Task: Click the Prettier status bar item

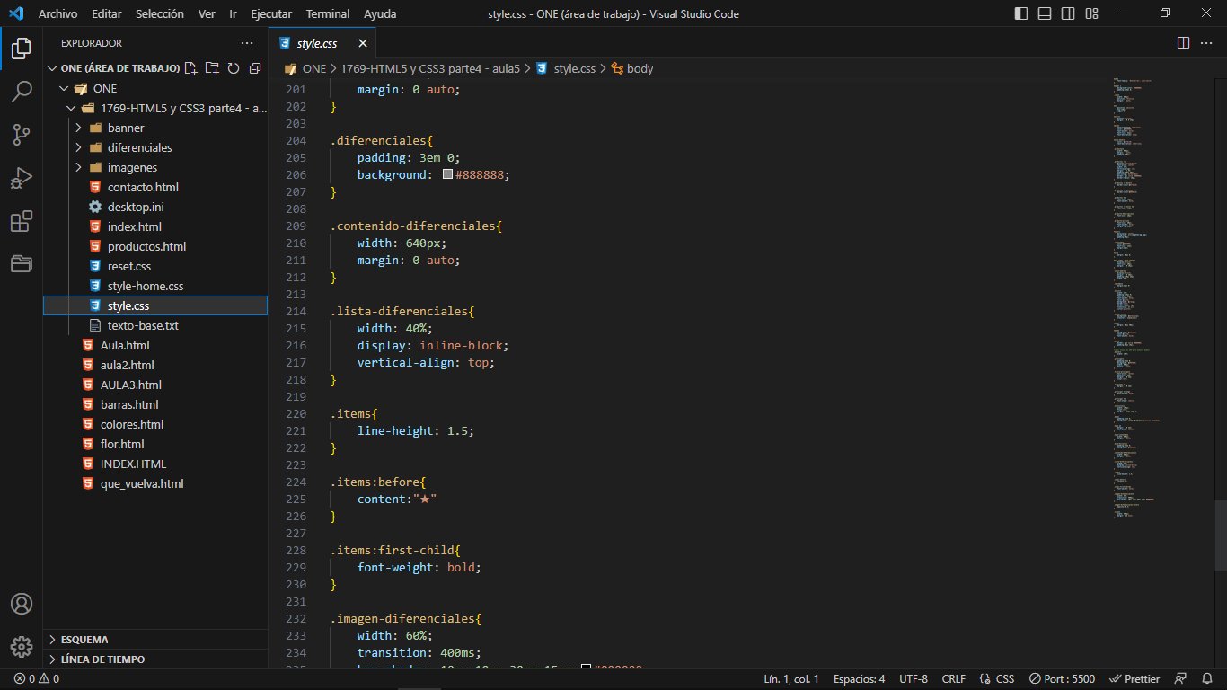Action: [1134, 679]
